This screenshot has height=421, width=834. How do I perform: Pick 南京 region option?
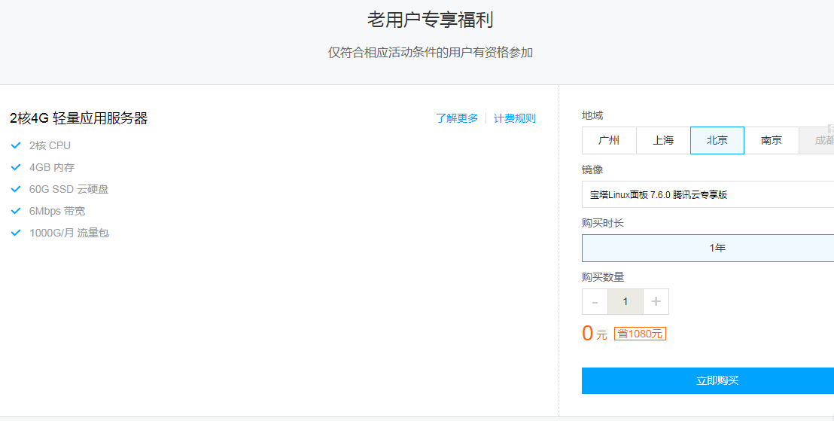(x=772, y=141)
